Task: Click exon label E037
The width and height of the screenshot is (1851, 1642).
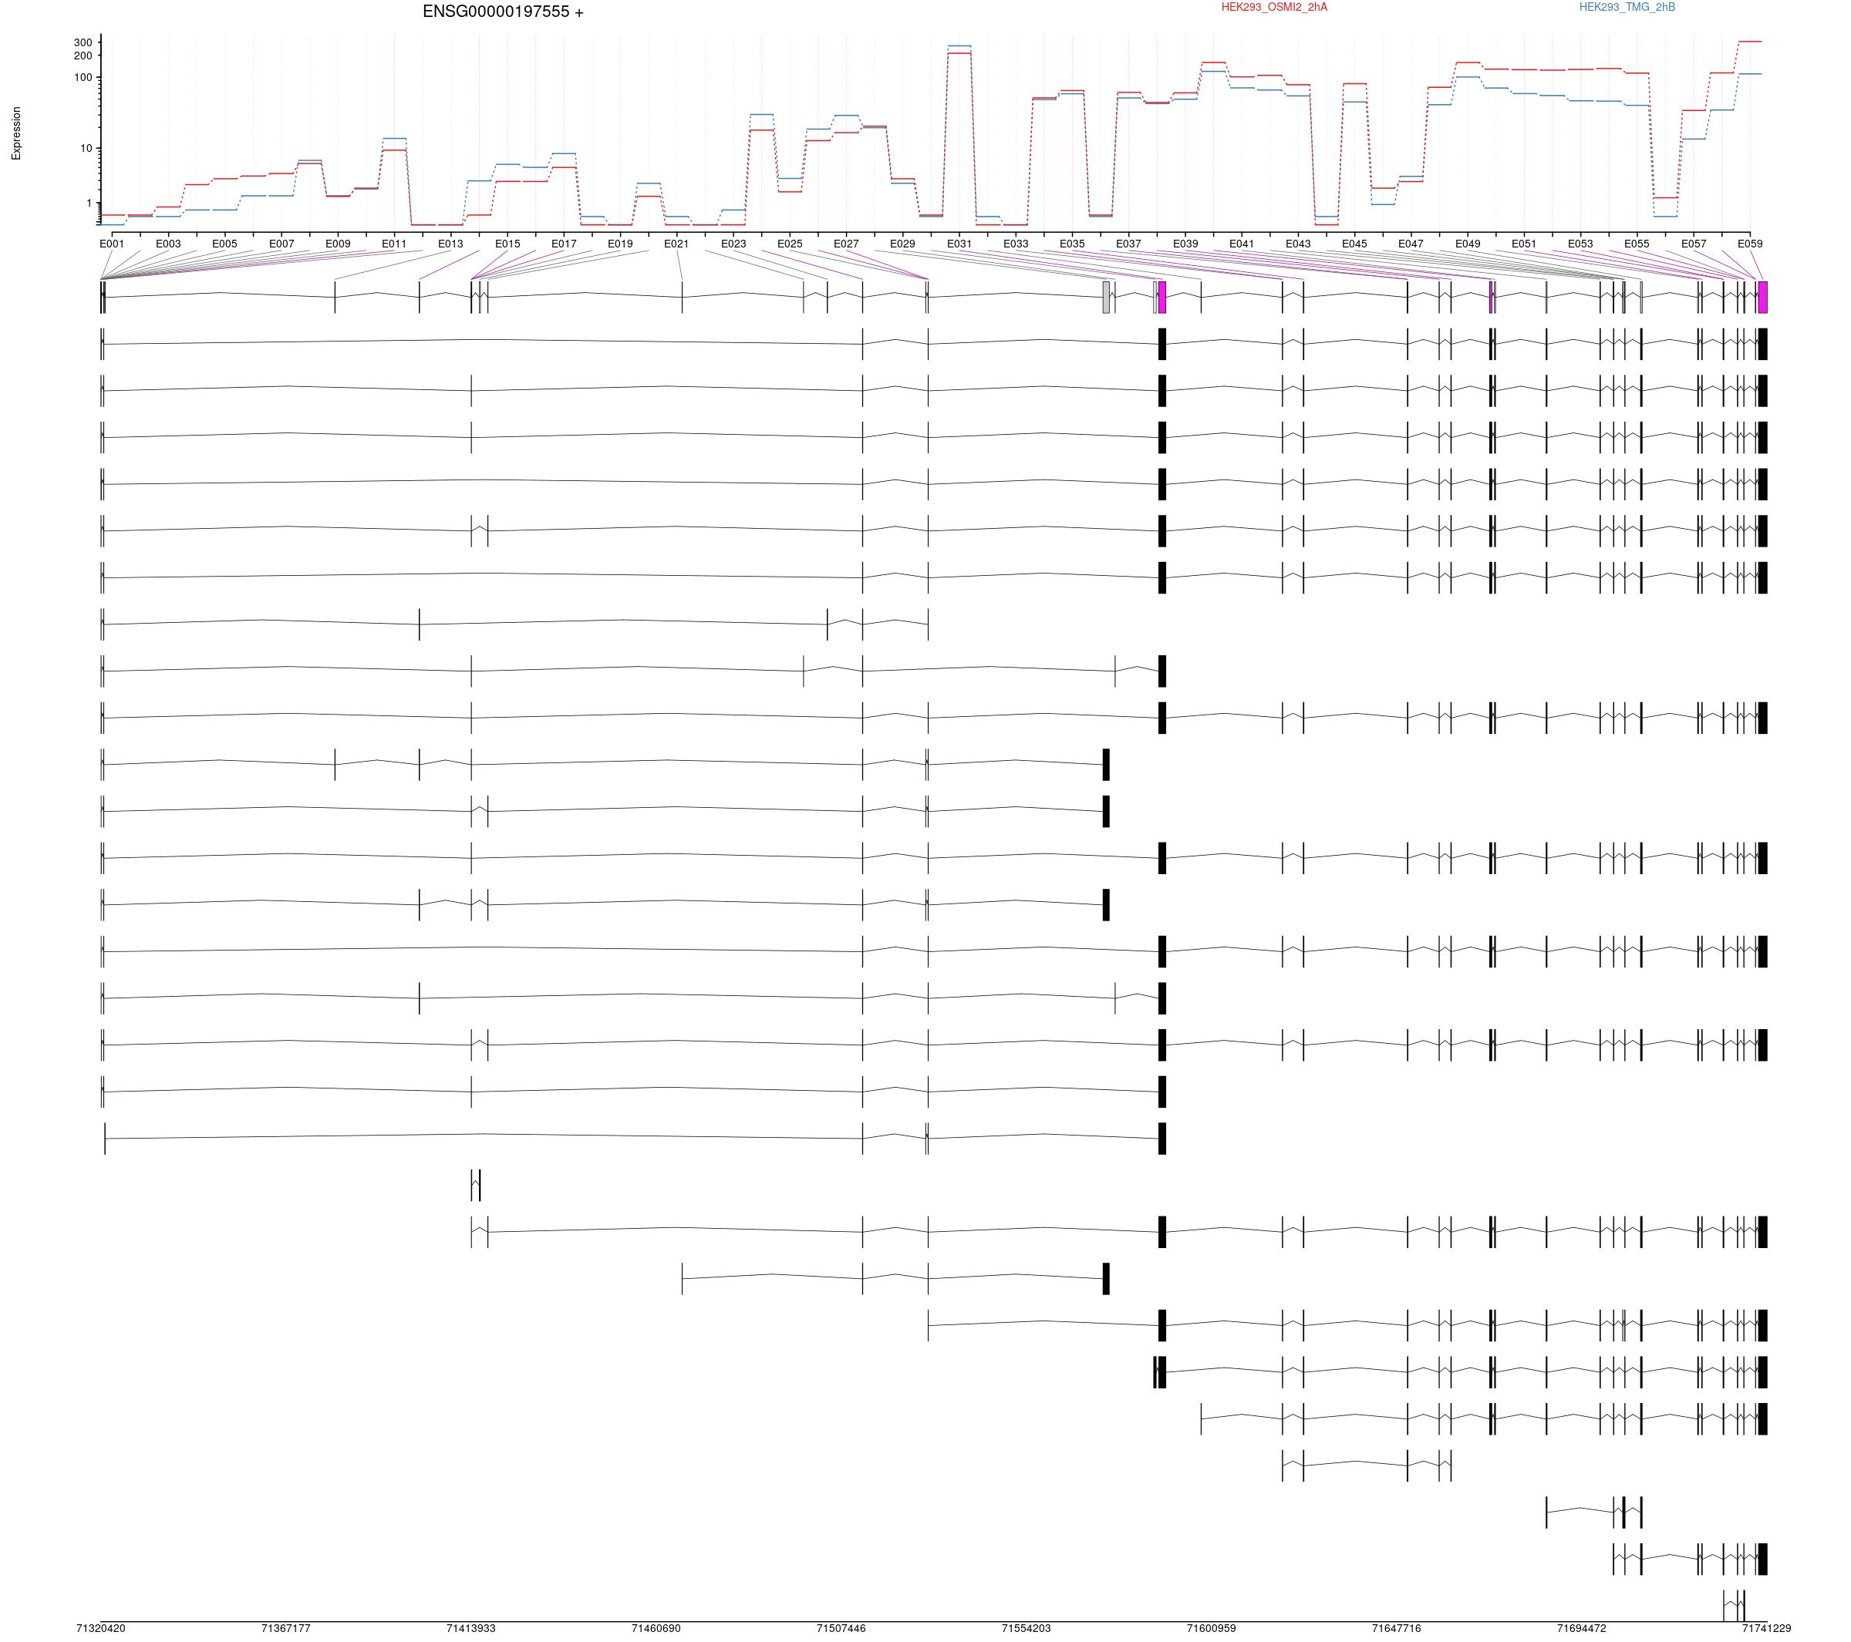Action: click(1128, 244)
